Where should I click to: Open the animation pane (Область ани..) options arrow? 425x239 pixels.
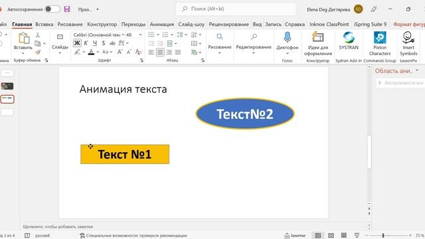pos(417,70)
